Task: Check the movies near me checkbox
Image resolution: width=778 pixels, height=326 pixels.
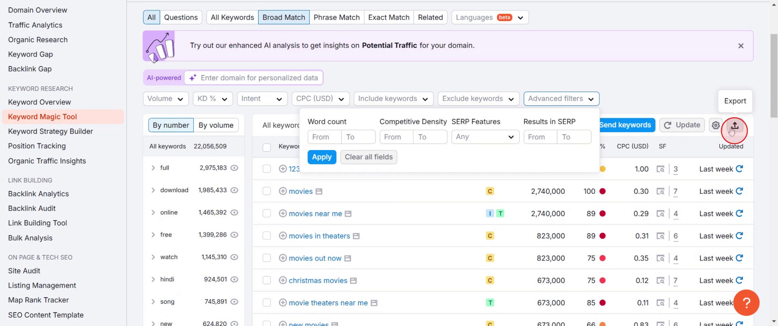Action: tap(266, 214)
